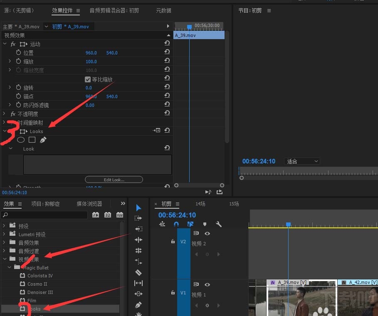The image size is (378, 316).
Task: Uncheck the 等比缩放 uniform scale checkbox
Action: click(x=88, y=79)
